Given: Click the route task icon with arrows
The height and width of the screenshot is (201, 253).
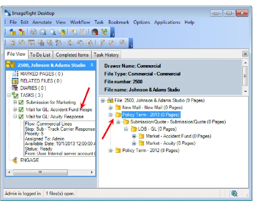Looking at the screenshot, I should (x=59, y=43).
